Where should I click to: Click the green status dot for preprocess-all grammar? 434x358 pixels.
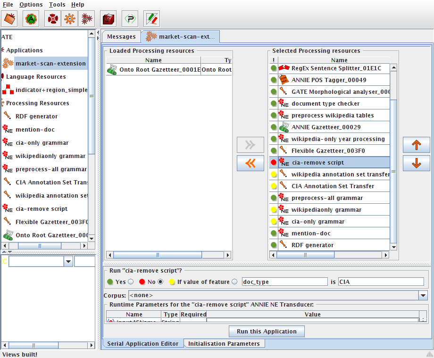(274, 198)
